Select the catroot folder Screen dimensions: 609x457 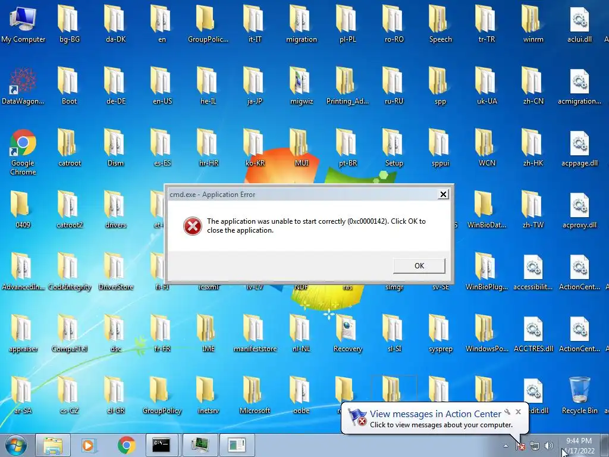pyautogui.click(x=69, y=148)
